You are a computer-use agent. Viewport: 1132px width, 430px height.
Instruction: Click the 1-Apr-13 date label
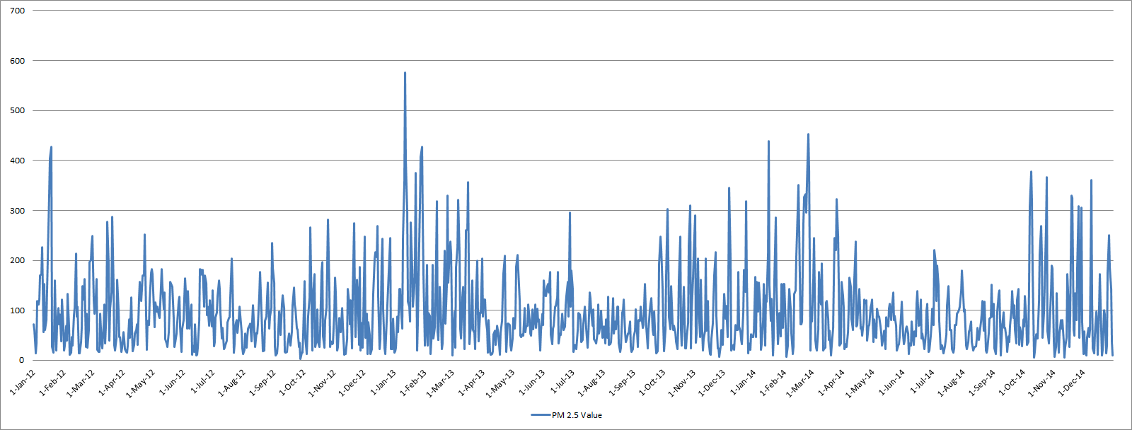[x=471, y=382]
